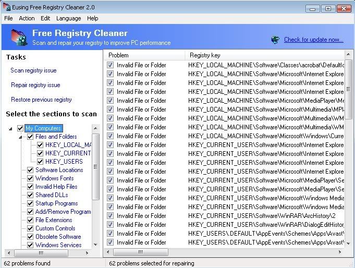This screenshot has width=355, height=268.
Task: Sort by the Registry key column header
Action: 265,55
